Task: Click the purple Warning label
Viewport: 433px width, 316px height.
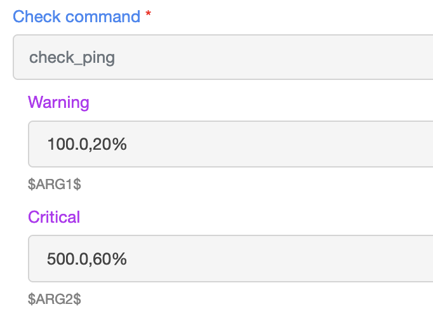Action: 58,102
